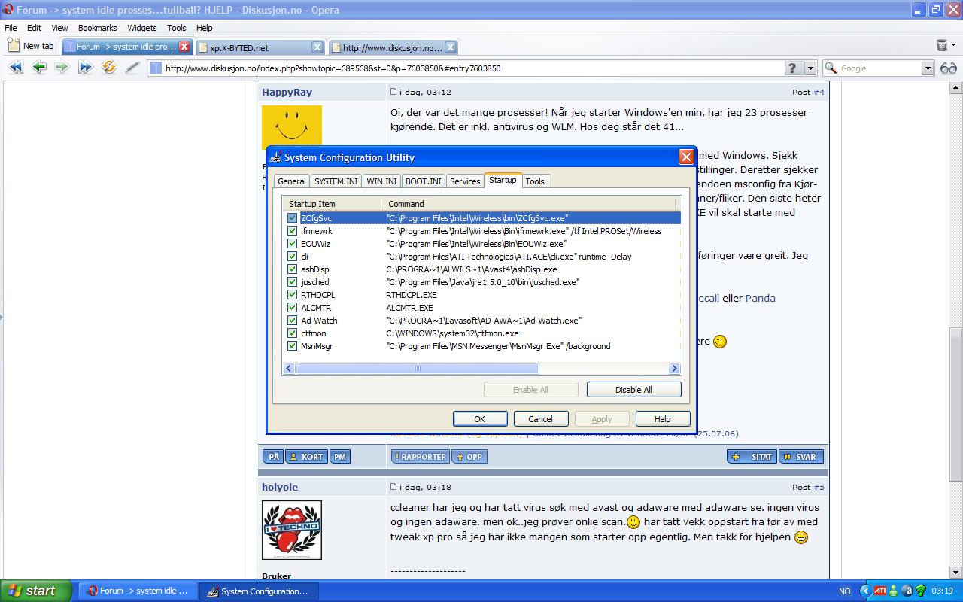Click the wand pencil icon in toolbar
The height and width of the screenshot is (602, 963).
(132, 68)
